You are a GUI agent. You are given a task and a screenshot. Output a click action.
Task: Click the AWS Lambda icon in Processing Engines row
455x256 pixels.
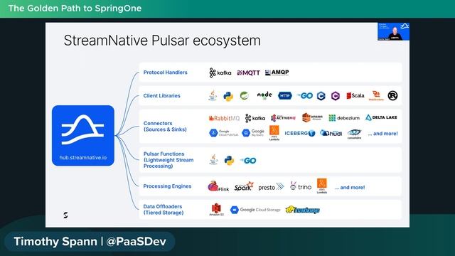(x=322, y=186)
